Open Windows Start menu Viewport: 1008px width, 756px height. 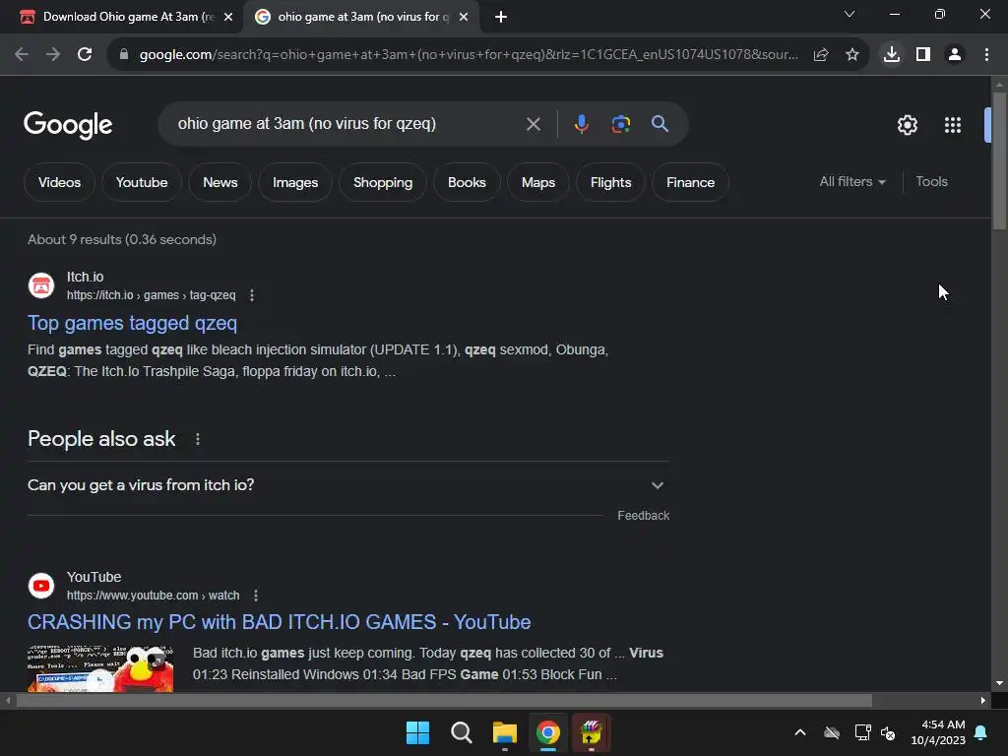point(417,732)
